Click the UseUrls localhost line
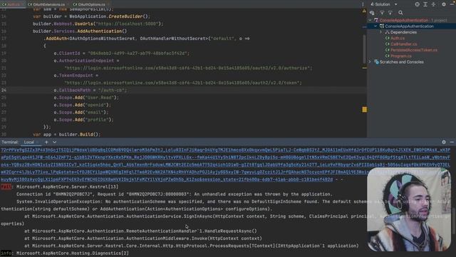 98,24
